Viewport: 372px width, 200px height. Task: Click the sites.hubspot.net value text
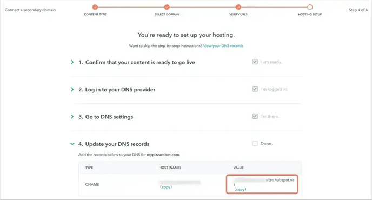(x=280, y=180)
